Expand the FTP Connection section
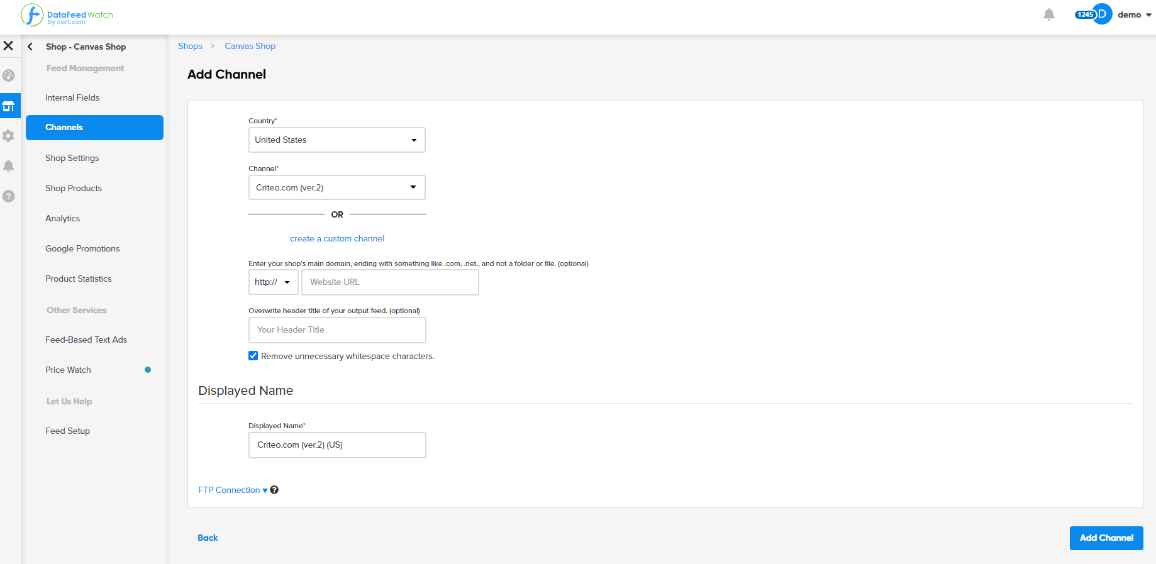1156x564 pixels. 233,490
